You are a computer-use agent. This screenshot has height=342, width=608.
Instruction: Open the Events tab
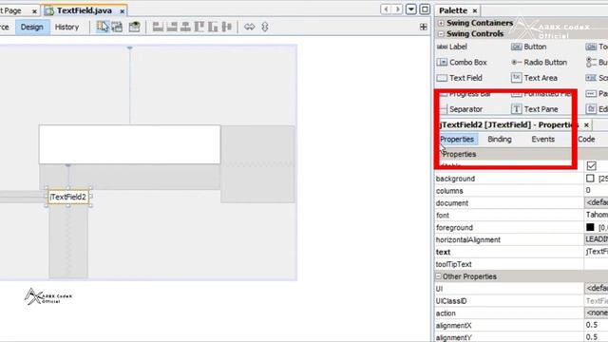click(x=542, y=140)
